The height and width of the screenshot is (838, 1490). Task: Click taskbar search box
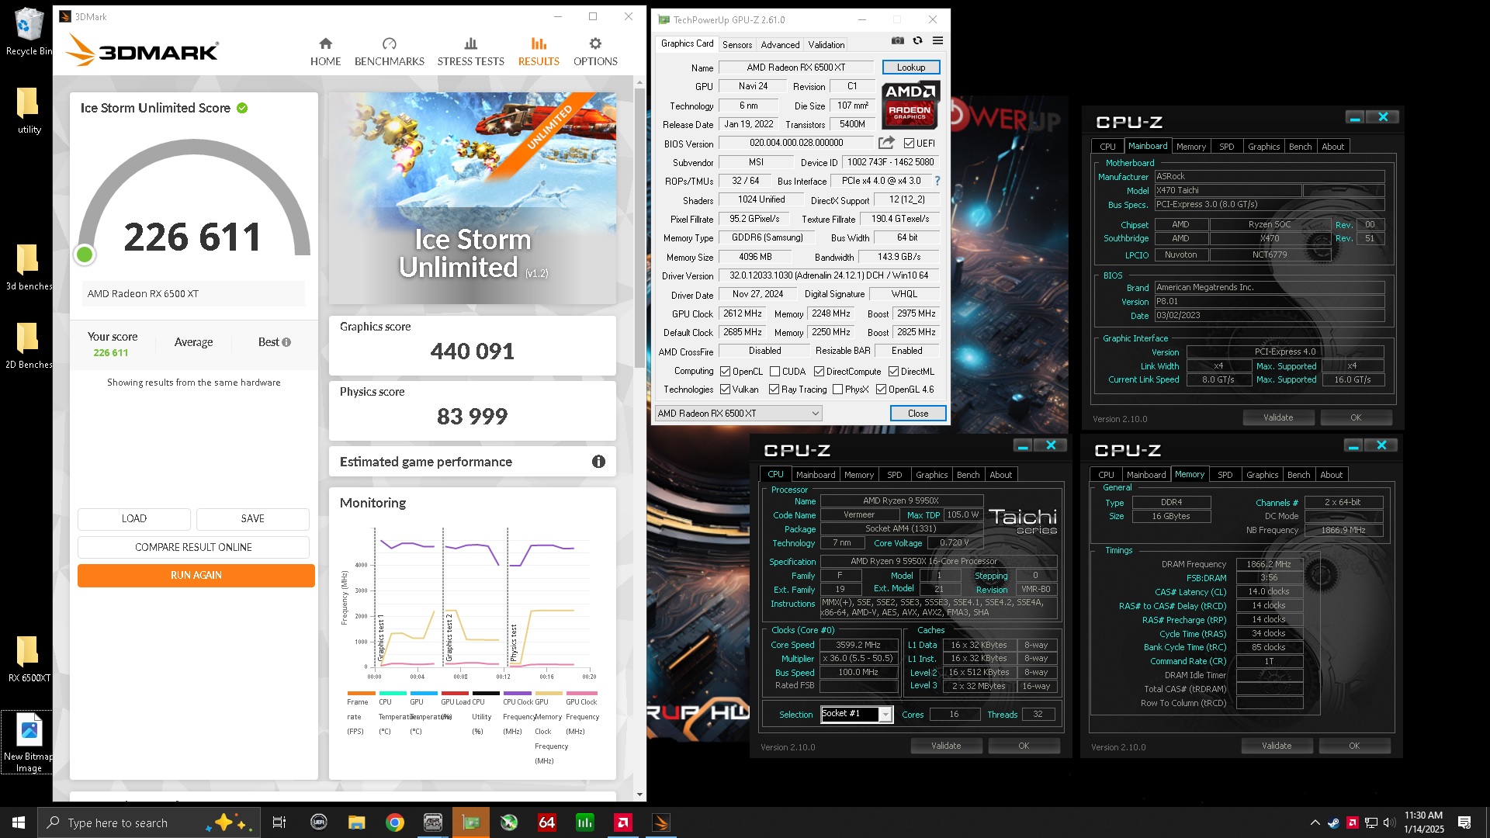(147, 822)
